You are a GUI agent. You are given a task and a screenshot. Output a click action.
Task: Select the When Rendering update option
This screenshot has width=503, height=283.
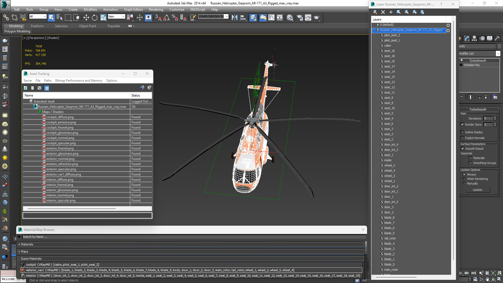(x=464, y=179)
